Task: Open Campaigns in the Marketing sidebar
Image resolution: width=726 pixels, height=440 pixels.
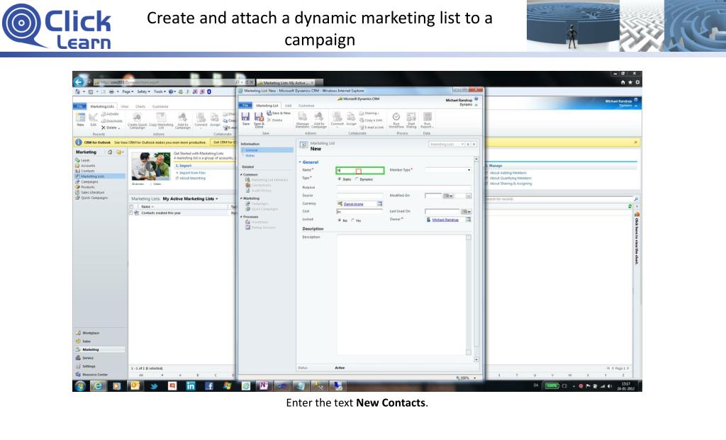Action: pyautogui.click(x=89, y=182)
